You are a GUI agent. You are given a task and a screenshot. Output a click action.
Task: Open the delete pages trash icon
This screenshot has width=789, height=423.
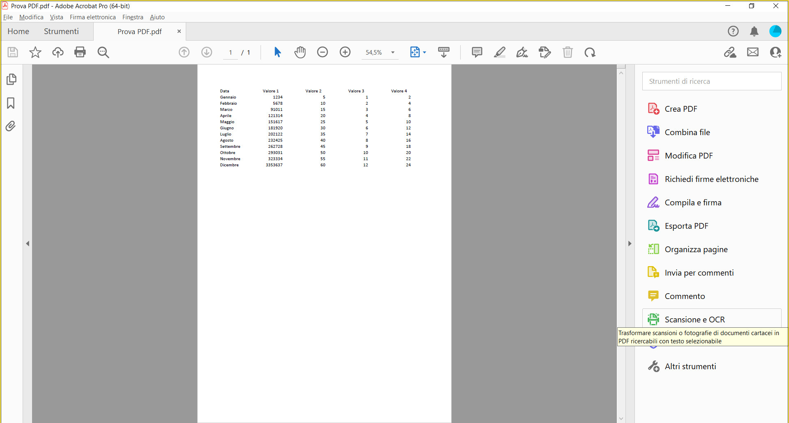[x=568, y=52]
